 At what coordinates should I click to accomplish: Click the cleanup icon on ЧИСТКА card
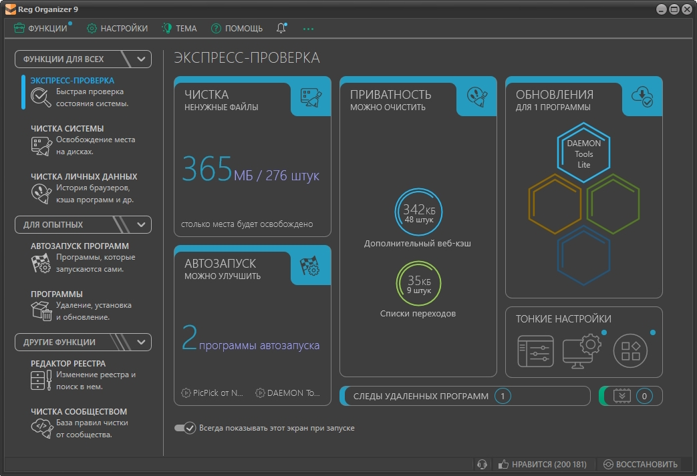click(x=311, y=97)
